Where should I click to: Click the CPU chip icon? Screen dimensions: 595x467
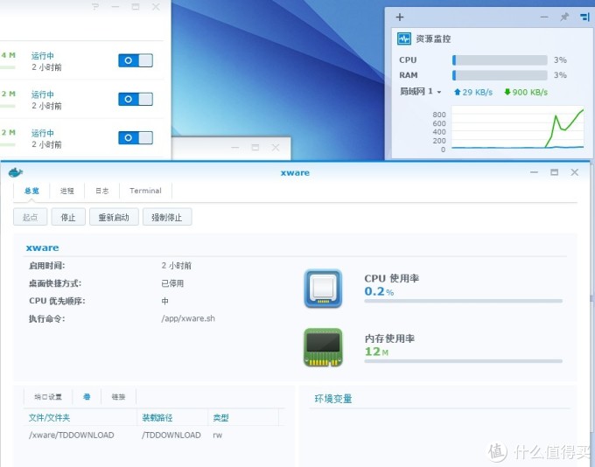(323, 289)
